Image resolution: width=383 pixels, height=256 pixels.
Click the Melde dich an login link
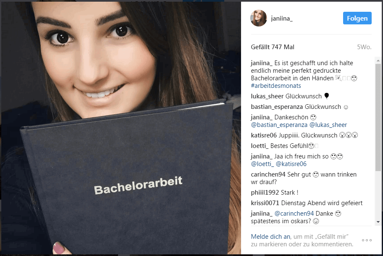270,237
